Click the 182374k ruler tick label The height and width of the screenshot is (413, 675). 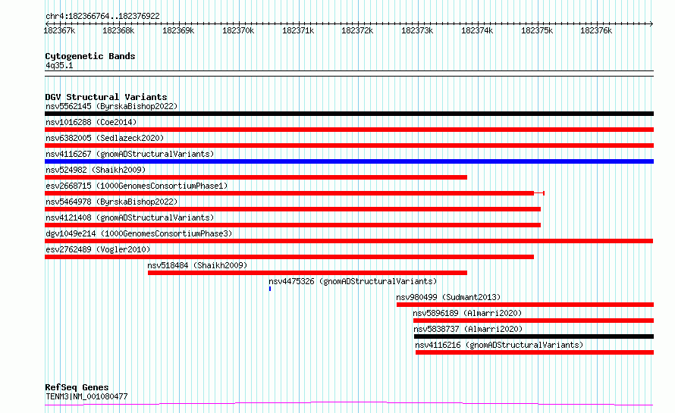coord(477,30)
